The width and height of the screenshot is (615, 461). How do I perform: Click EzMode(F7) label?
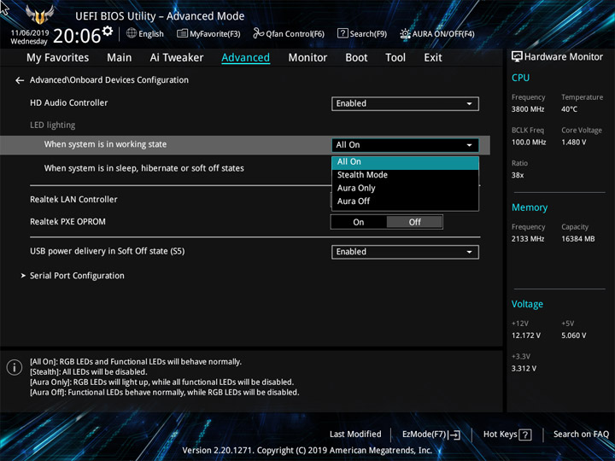pyautogui.click(x=425, y=435)
